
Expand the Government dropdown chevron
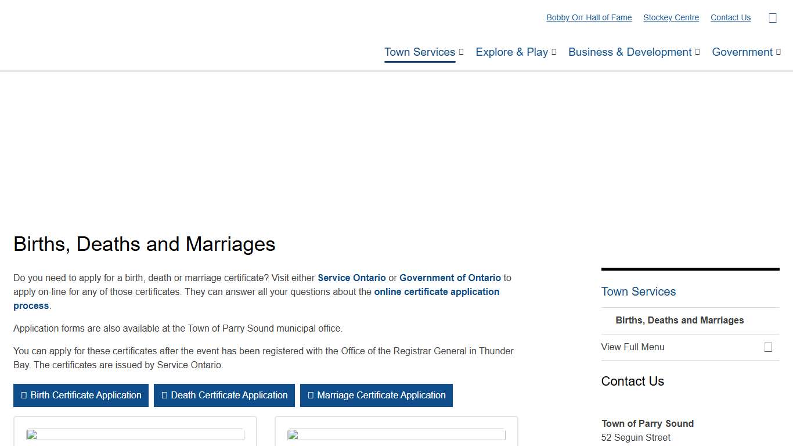tap(778, 52)
